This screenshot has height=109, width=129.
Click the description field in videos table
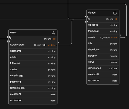(x=103, y=50)
